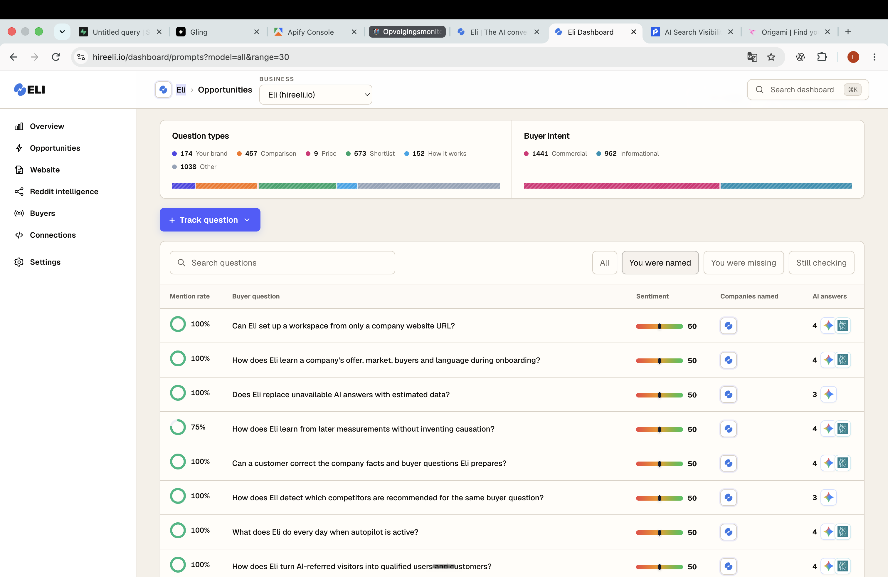Click the Reddit intelligence share icon
This screenshot has width=888, height=577.
pos(19,192)
